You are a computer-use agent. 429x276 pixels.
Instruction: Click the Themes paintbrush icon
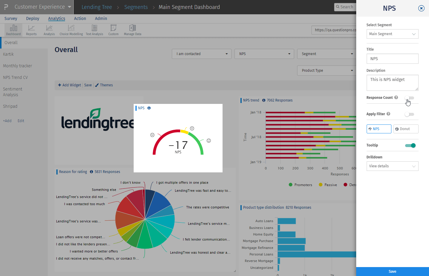click(97, 85)
